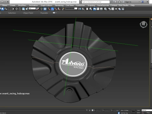
Task: Open the Animation menu
Action: point(33,5)
